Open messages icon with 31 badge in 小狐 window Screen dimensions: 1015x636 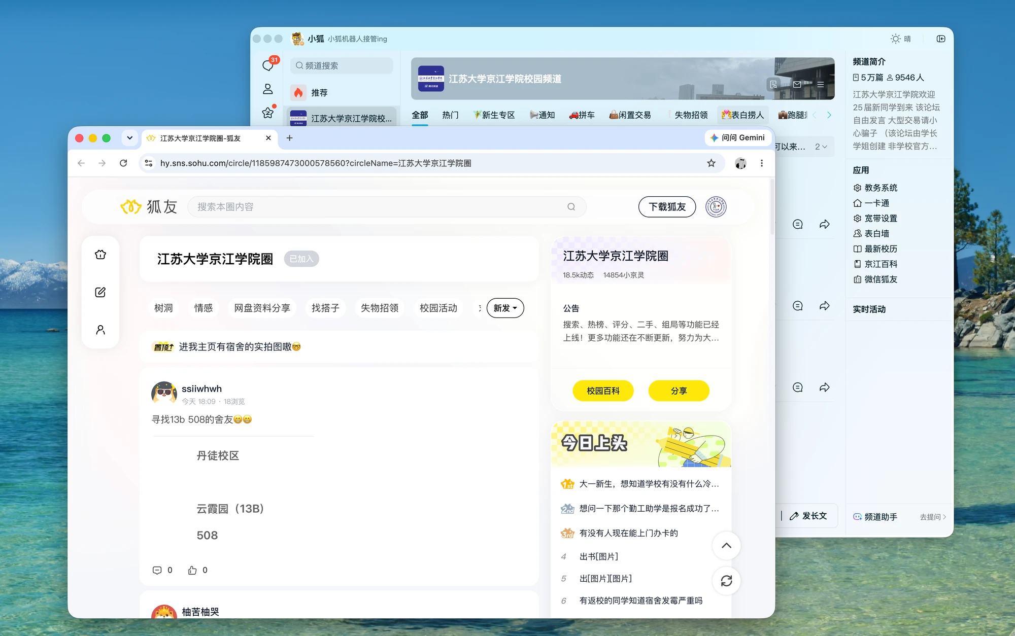point(268,65)
